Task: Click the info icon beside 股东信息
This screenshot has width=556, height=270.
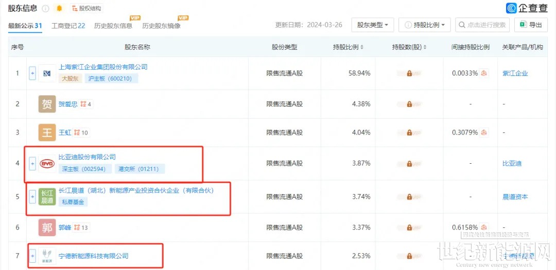Action: click(46, 8)
